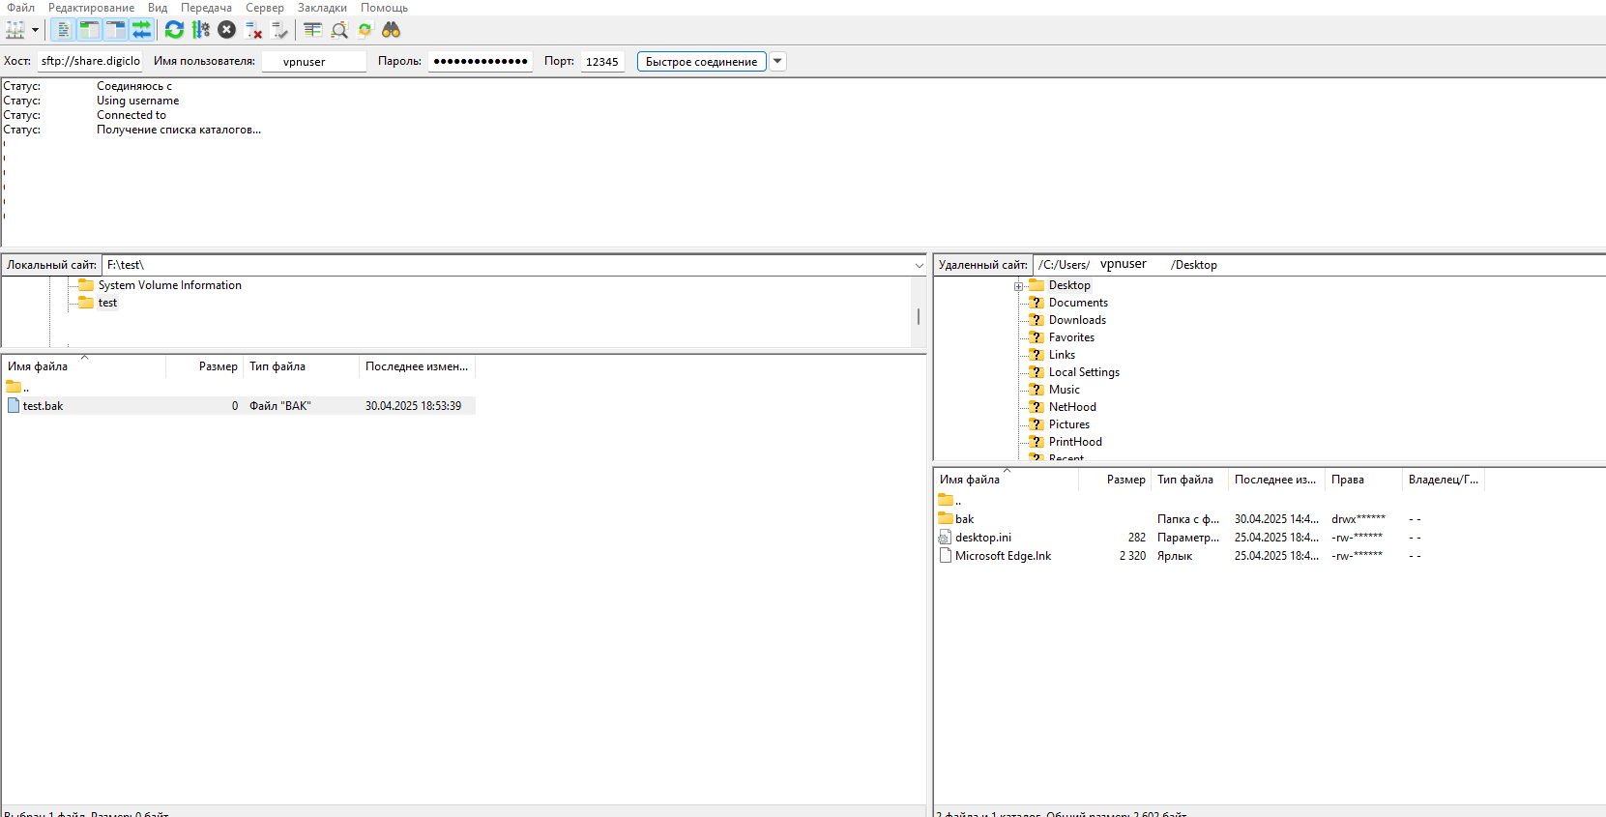Toggle message log display
Image resolution: width=1606 pixels, height=817 pixels.
(x=63, y=30)
